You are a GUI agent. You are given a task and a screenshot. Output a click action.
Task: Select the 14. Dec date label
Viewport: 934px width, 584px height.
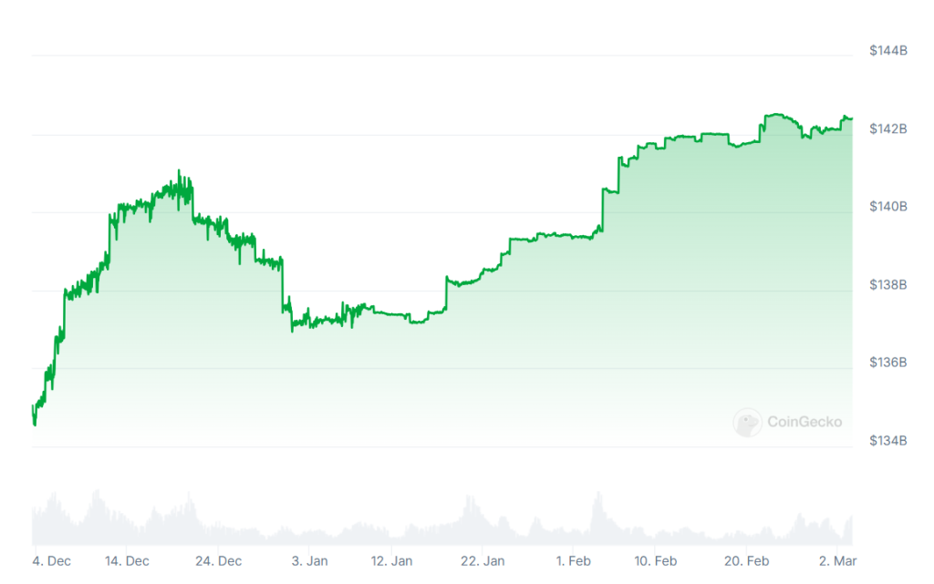pyautogui.click(x=127, y=560)
